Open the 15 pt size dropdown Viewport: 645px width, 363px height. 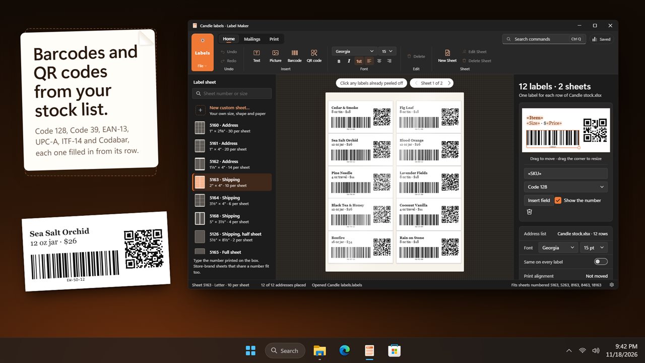593,248
